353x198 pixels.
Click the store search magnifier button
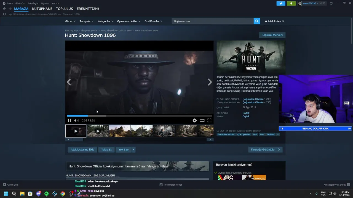(257, 21)
